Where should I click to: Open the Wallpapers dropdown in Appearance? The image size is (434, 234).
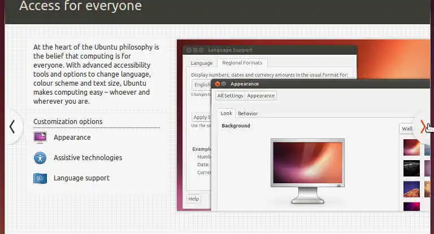[x=407, y=129]
